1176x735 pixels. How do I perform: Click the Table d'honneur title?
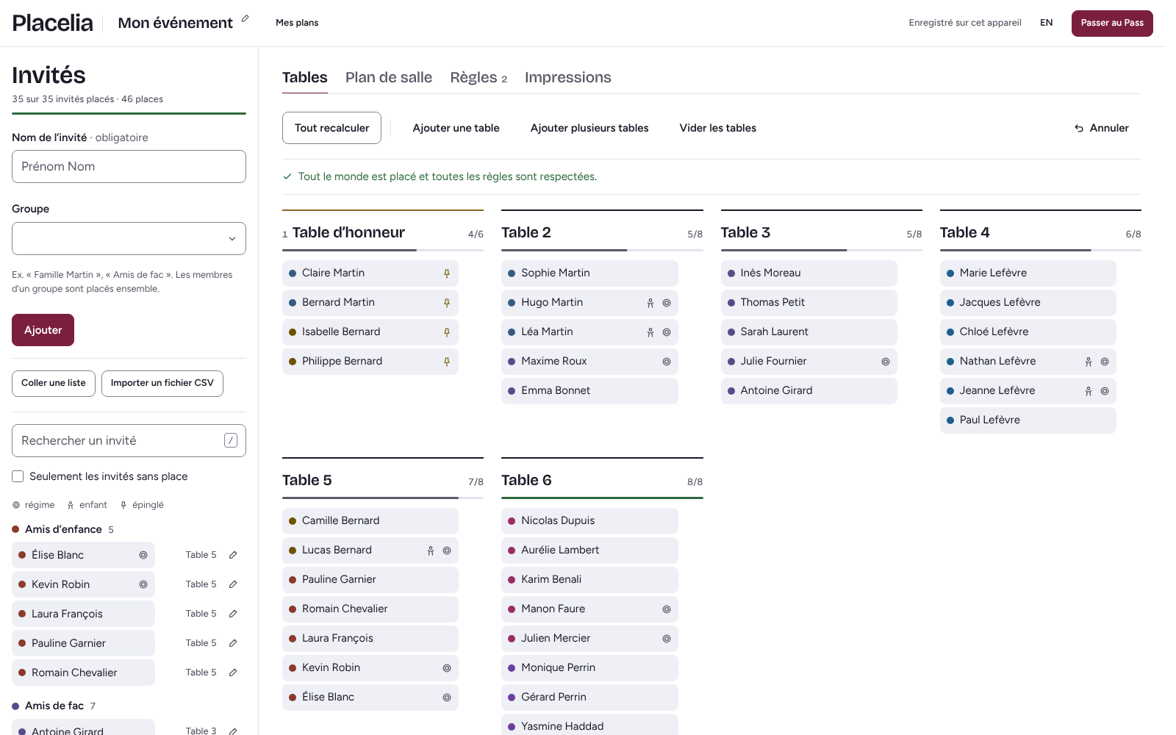[x=348, y=232]
